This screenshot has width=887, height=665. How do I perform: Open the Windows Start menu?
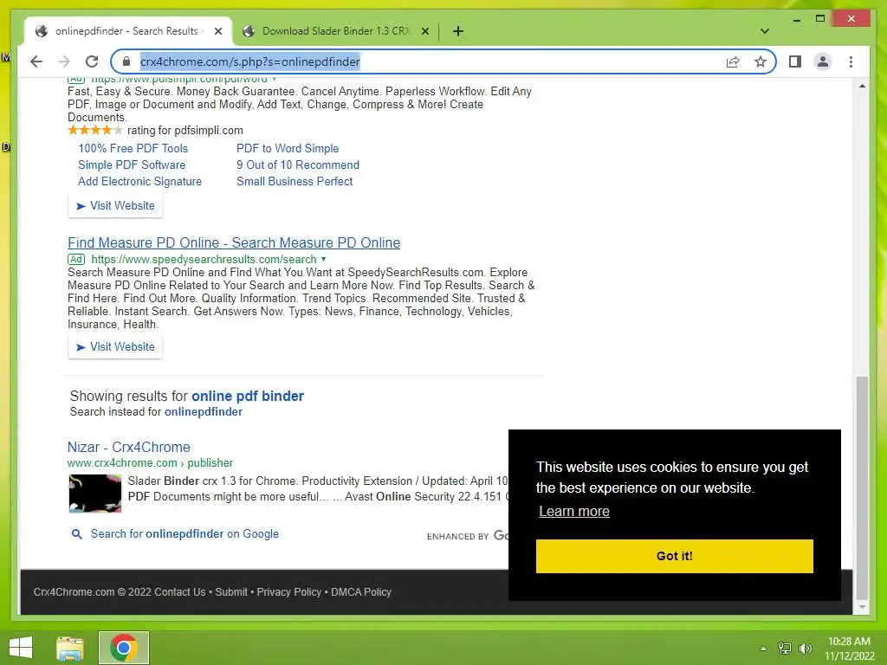(21, 648)
